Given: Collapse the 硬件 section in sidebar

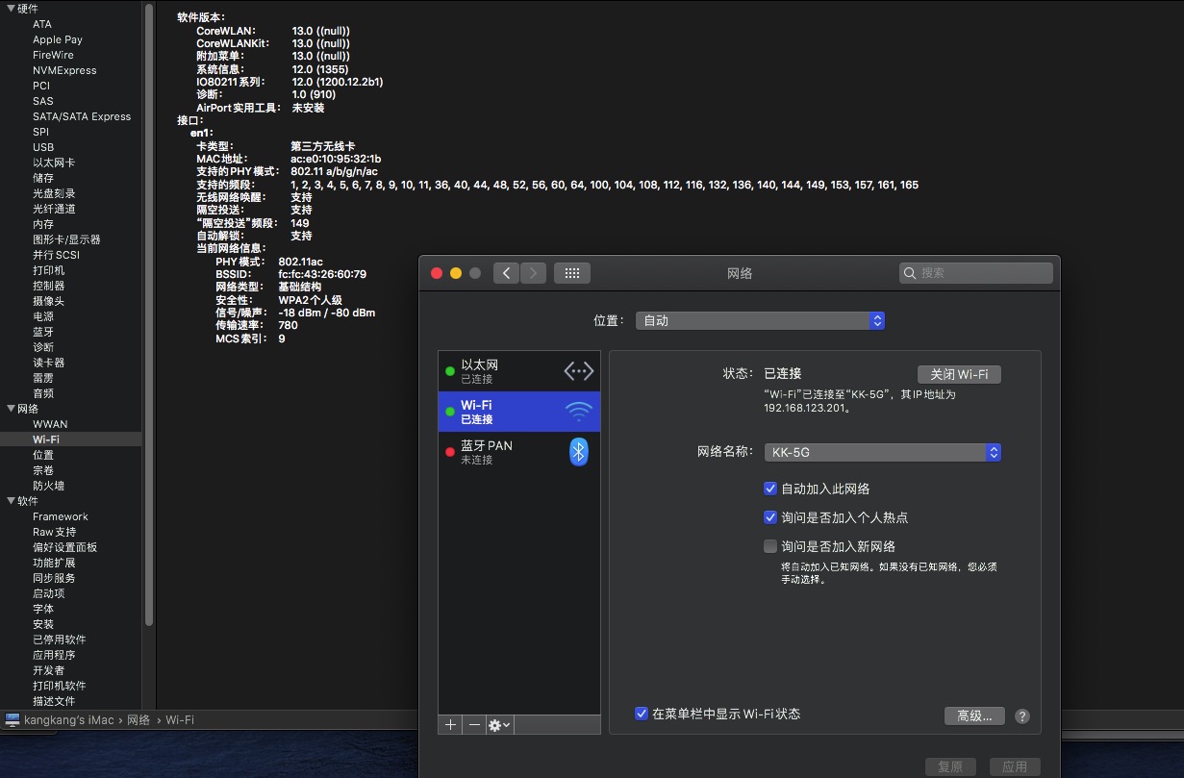Looking at the screenshot, I should click(x=11, y=9).
